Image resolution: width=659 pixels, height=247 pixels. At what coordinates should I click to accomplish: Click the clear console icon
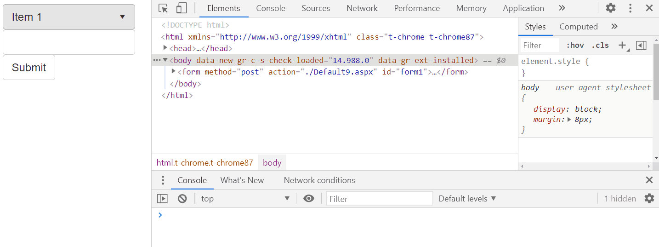coord(182,199)
